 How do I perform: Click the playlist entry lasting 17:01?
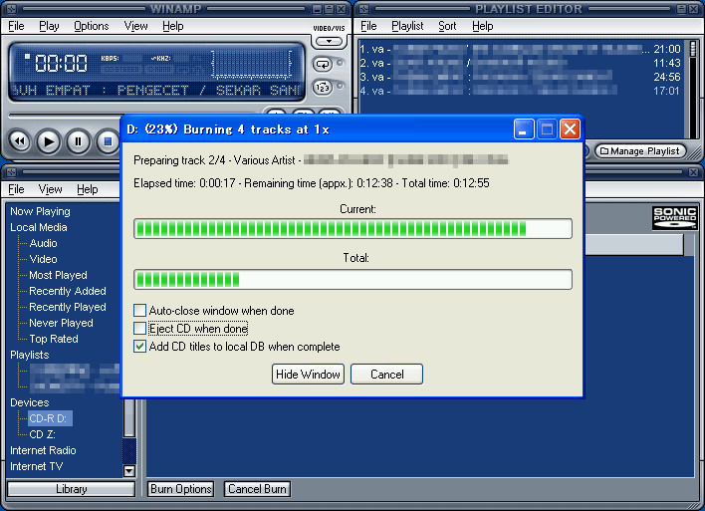tap(520, 91)
